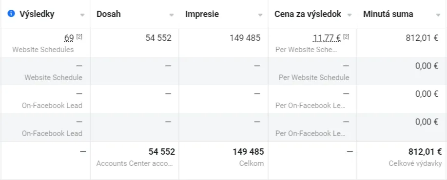The width and height of the screenshot is (447, 180).
Task: Sort by the Impresie column header
Action: pyautogui.click(x=202, y=14)
